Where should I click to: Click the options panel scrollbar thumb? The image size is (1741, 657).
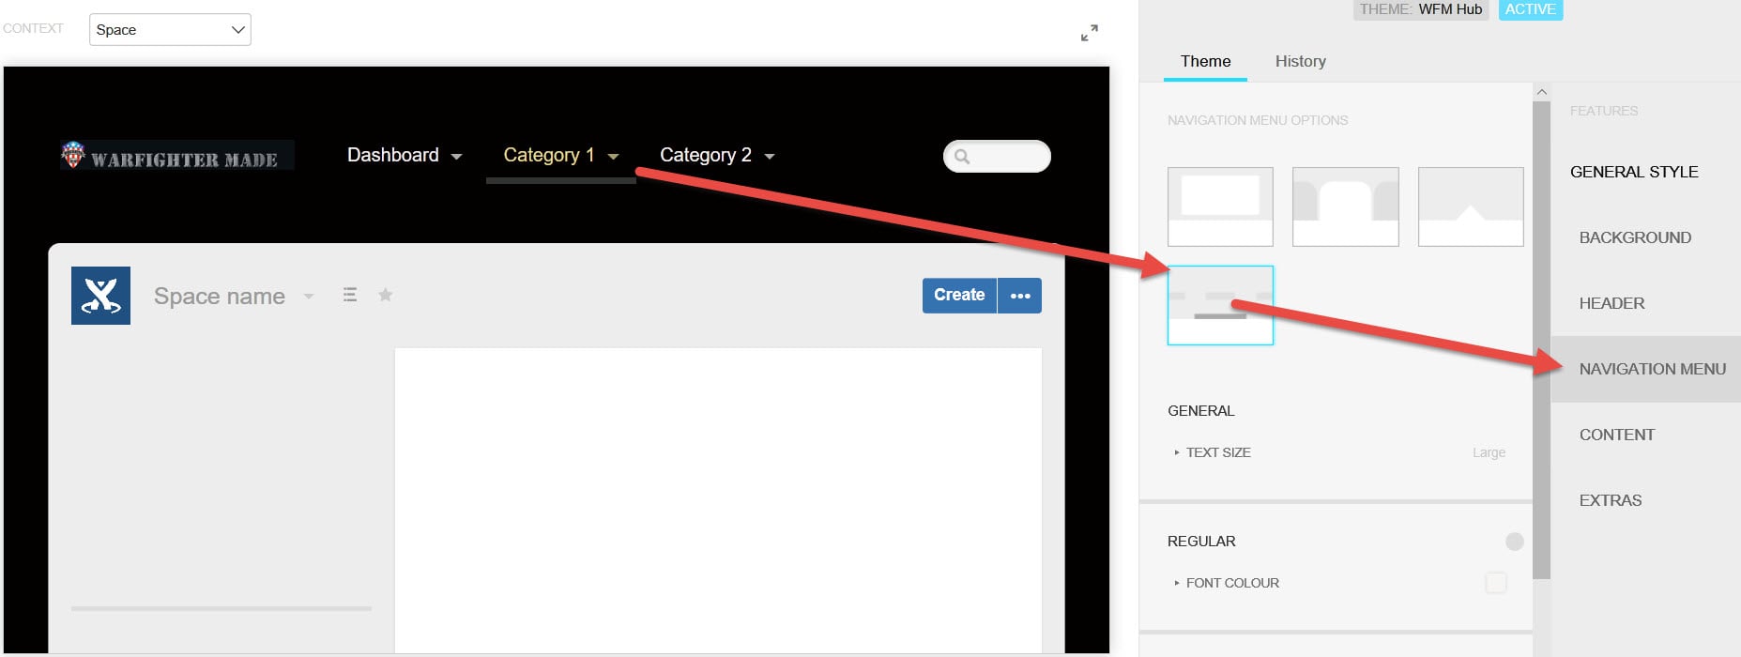point(1541,340)
